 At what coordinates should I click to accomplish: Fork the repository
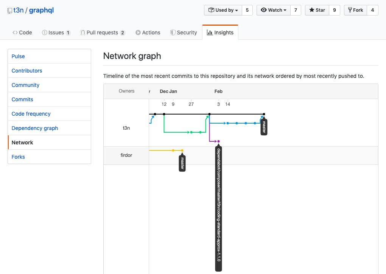click(x=355, y=10)
